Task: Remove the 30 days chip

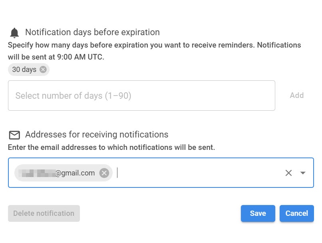Action: point(43,70)
